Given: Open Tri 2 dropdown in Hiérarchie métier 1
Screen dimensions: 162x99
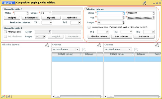Looking at the screenshot, I should point(79,22).
